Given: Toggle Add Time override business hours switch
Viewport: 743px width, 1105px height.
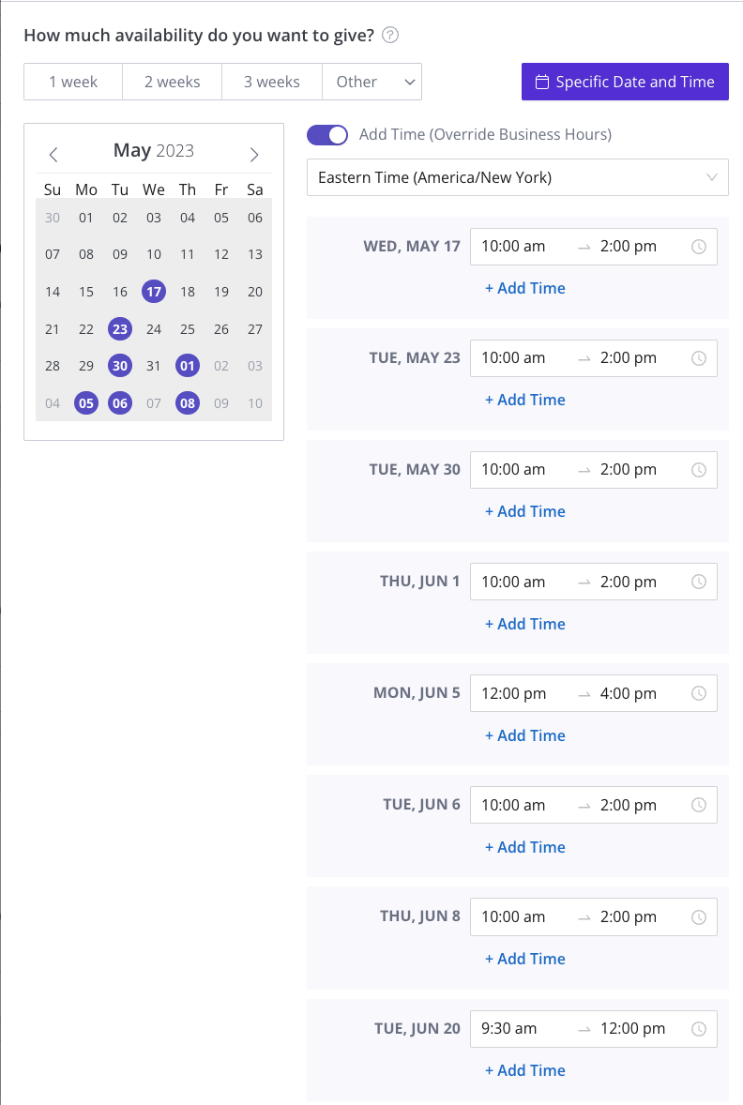Looking at the screenshot, I should (x=327, y=134).
